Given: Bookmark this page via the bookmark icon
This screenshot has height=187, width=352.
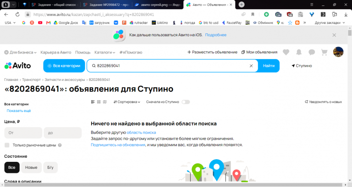Looking at the screenshot, I should pos(253,15).
